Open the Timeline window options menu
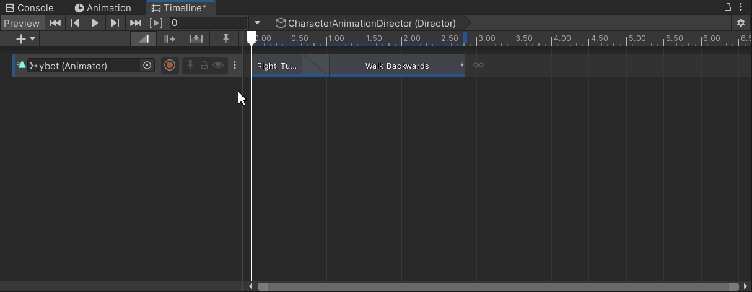Image resolution: width=752 pixels, height=292 pixels. tap(741, 7)
